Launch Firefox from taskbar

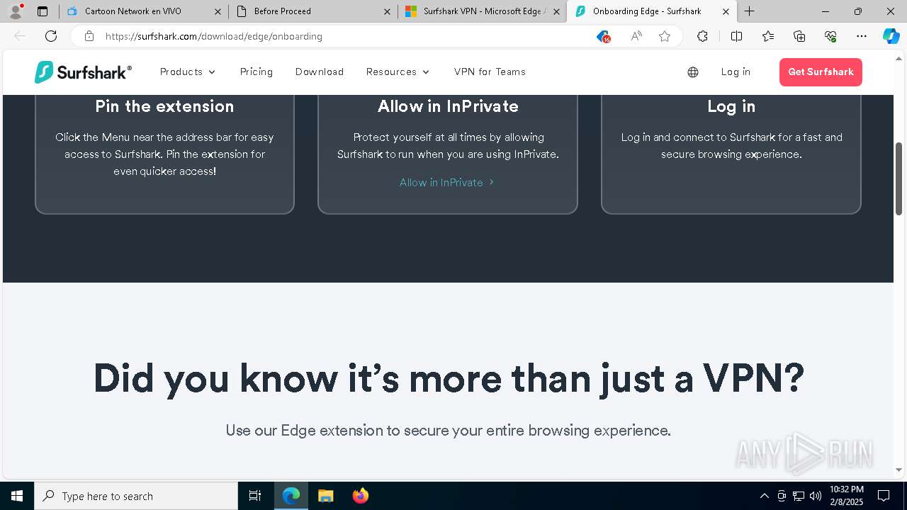click(x=360, y=496)
